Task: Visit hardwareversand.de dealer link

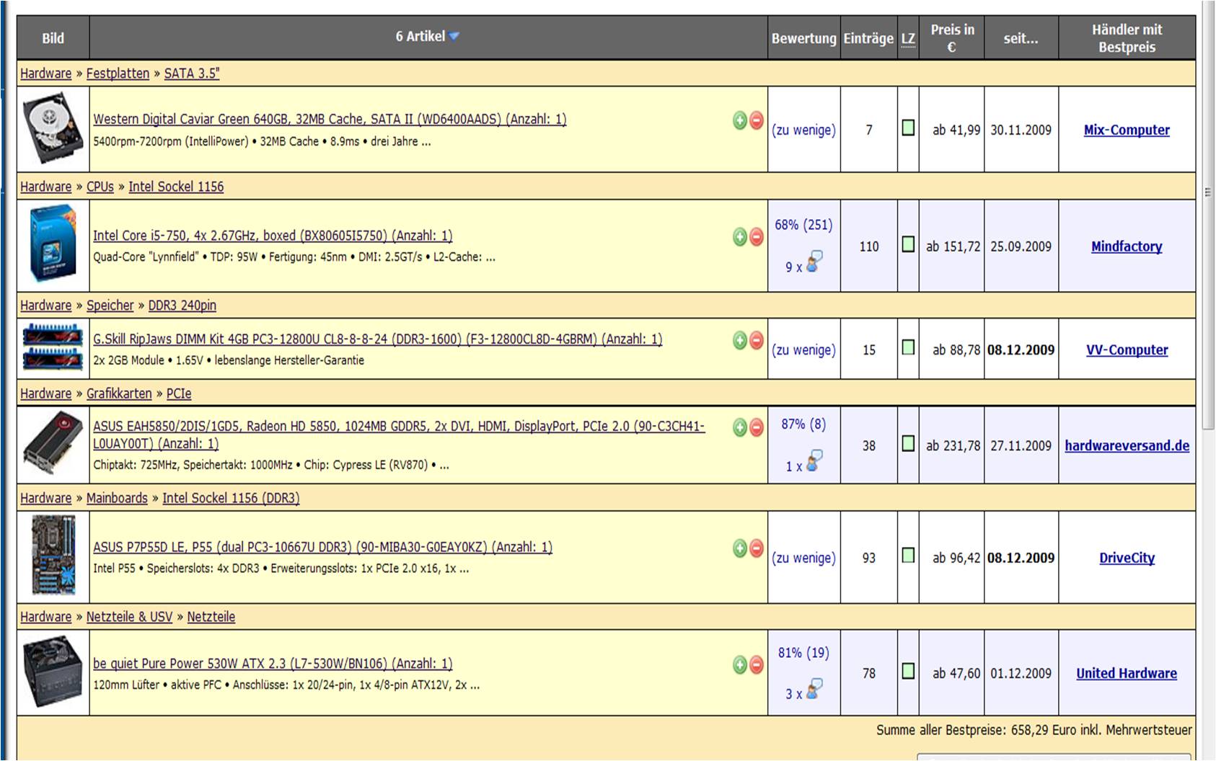Action: 1127,446
